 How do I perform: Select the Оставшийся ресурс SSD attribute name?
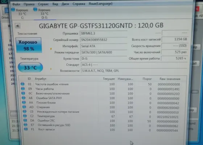click(x=54, y=125)
